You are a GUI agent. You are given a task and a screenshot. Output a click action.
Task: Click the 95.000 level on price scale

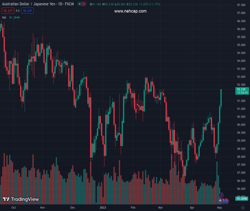point(241,45)
